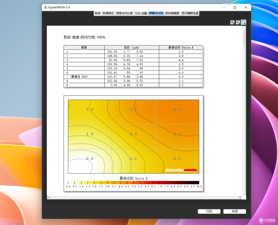
Task: Click the vertical scrollbar thumb of the report
Action: 244,38
